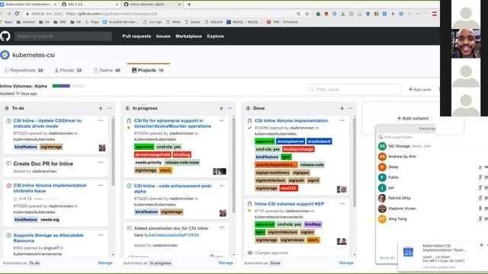
Task: Focus the Filter cards input
Action: click(354, 90)
